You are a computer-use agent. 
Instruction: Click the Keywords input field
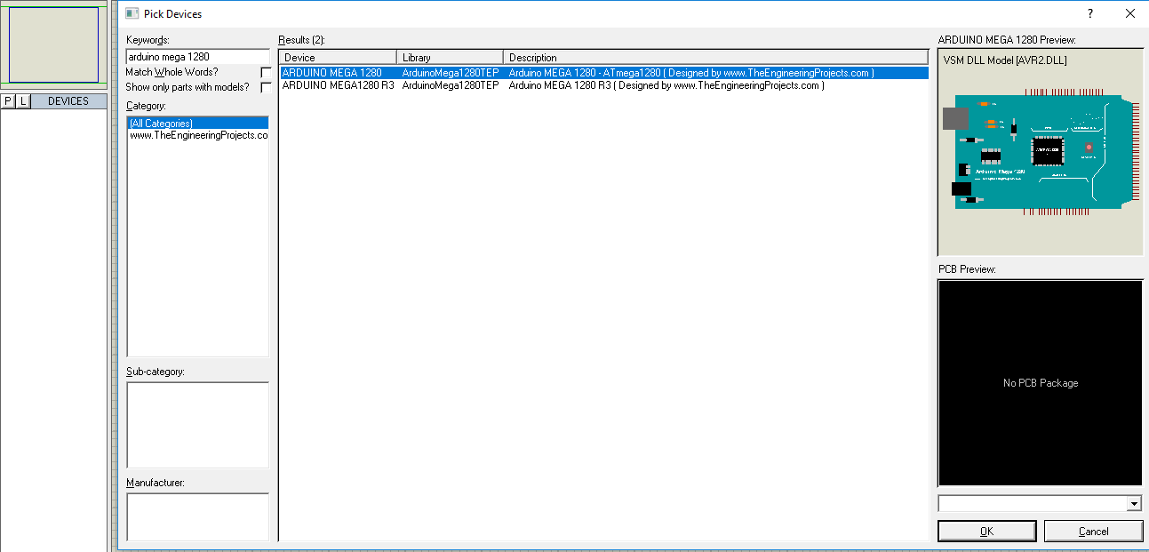tap(197, 56)
